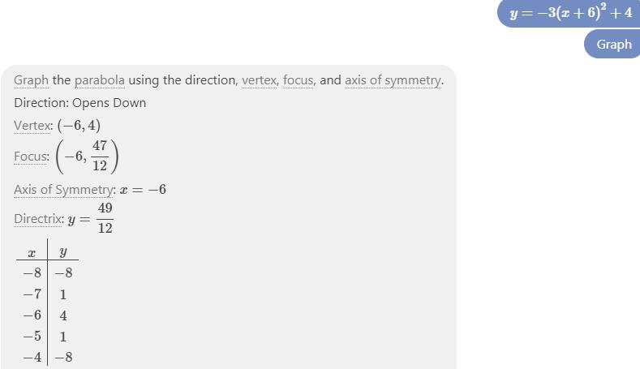Click the 'Axis of Symmetry' label link
The image size is (640, 369).
65,190
